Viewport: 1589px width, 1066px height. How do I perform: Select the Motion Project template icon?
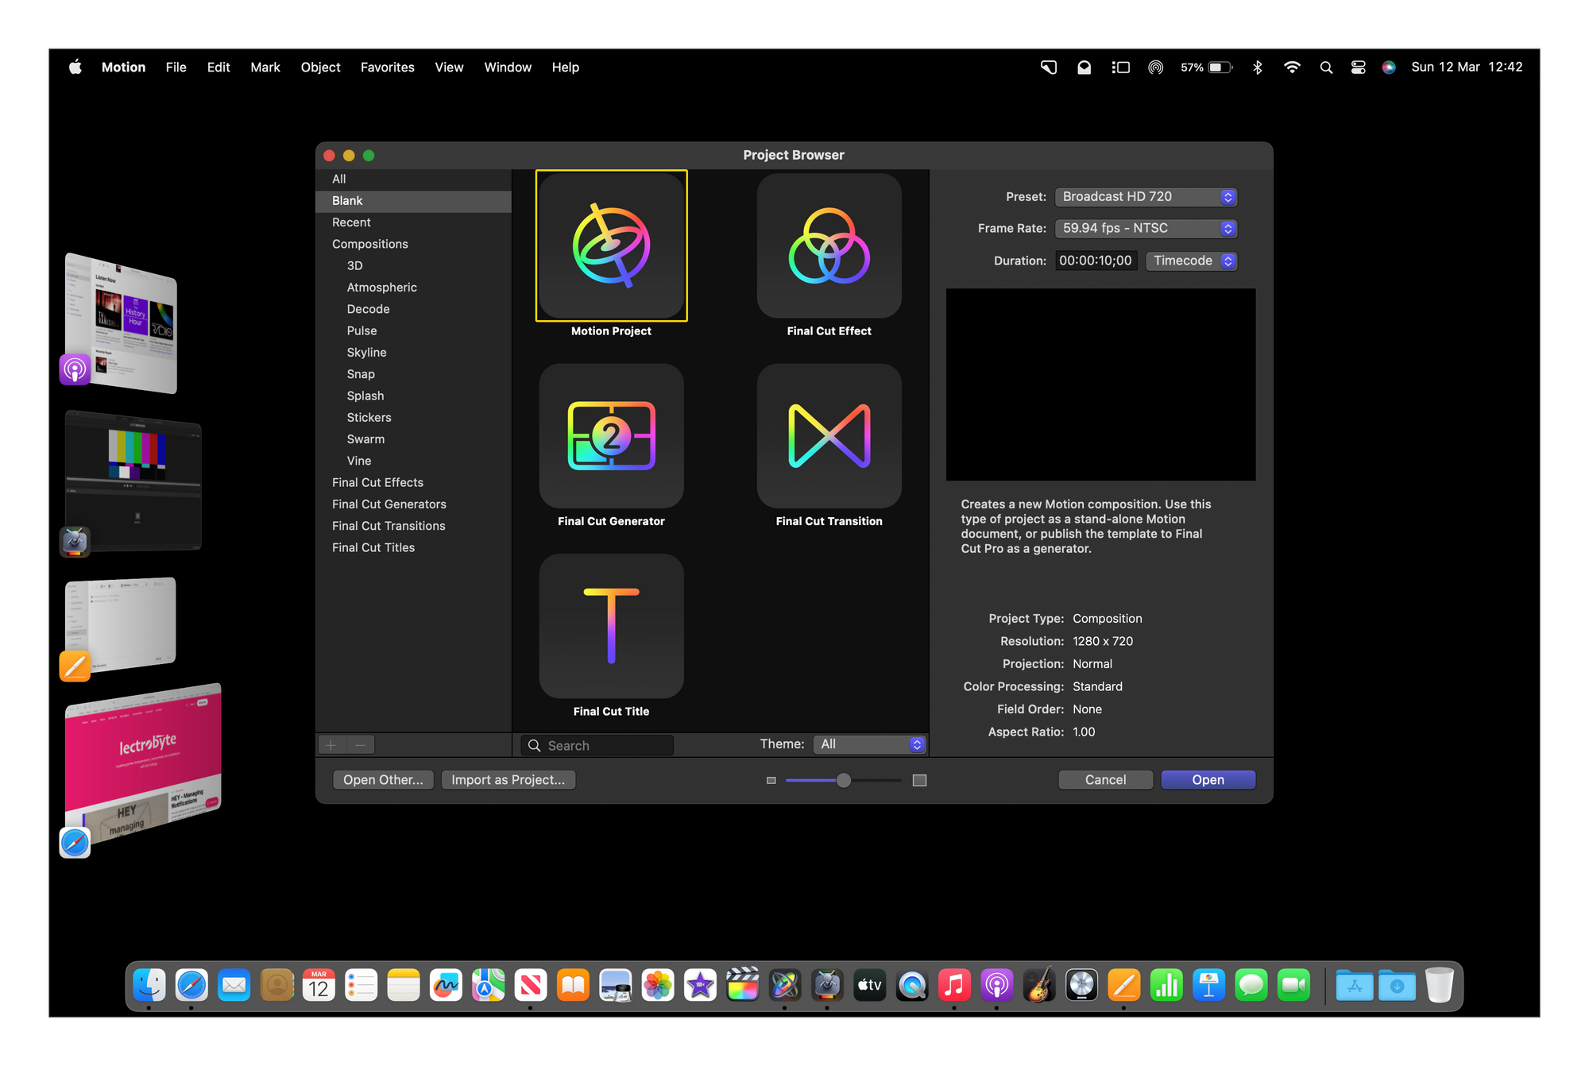click(611, 245)
